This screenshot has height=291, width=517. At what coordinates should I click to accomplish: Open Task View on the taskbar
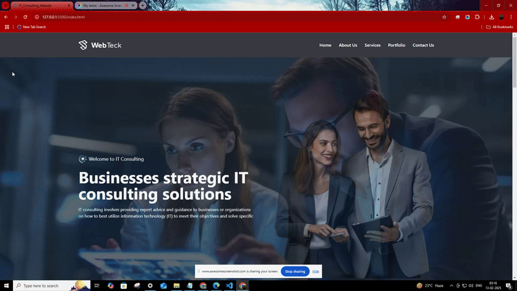click(96, 286)
